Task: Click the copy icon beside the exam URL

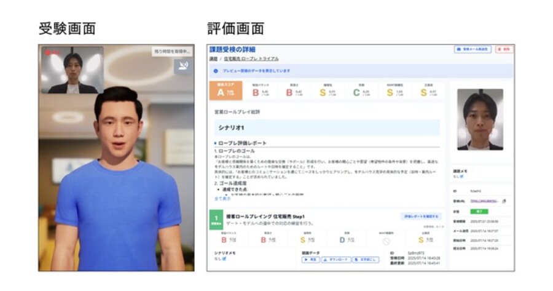Action: pos(504,201)
